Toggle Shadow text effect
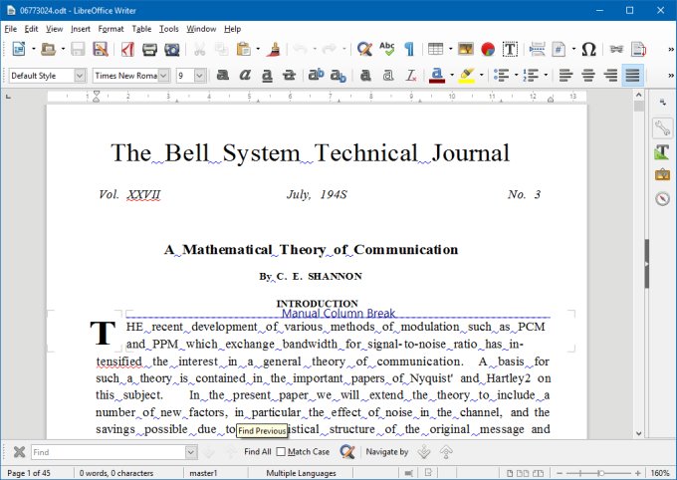 click(365, 75)
